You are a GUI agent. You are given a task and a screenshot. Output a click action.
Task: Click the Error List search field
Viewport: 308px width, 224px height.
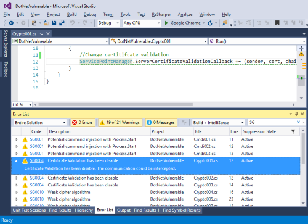272,122
